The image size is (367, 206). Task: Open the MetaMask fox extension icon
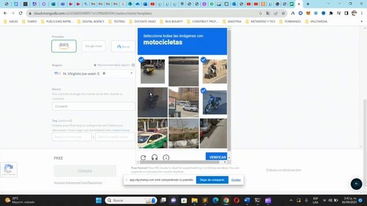click(308, 13)
